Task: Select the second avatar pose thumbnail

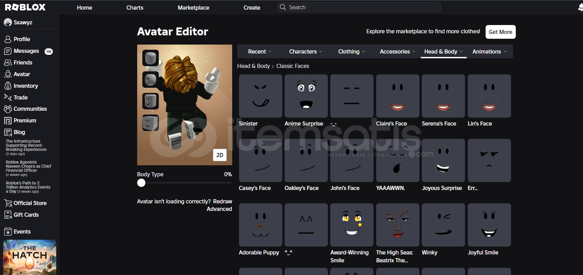Action: click(151, 80)
